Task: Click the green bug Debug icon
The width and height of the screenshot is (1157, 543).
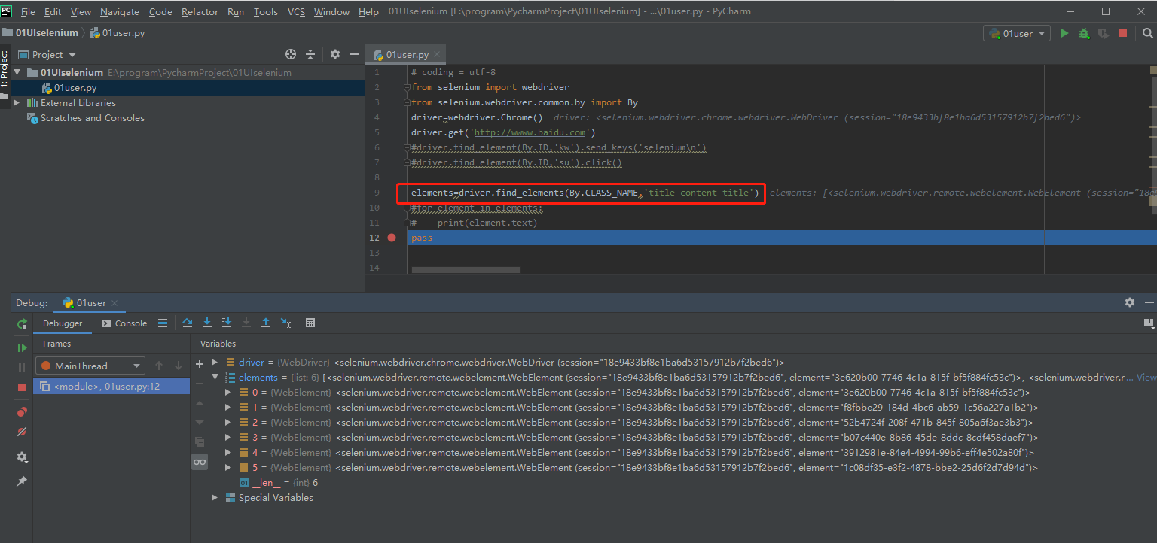Action: coord(1084,33)
